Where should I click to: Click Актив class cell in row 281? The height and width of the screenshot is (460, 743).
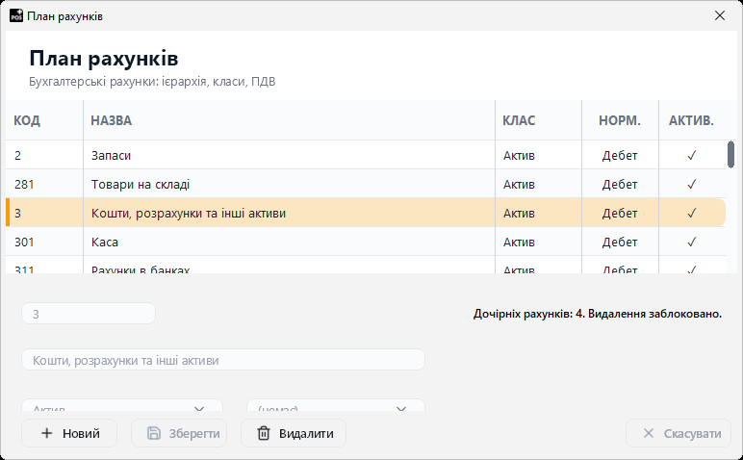coord(538,184)
